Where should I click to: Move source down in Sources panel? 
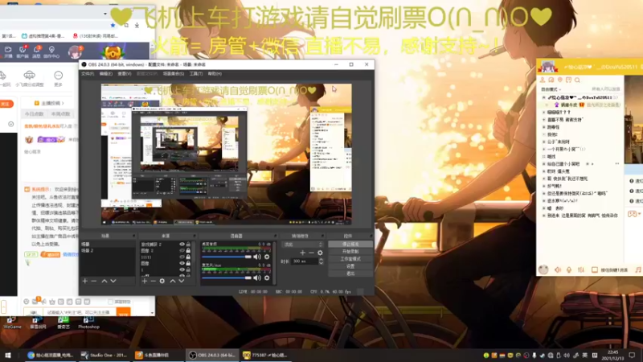tap(182, 281)
